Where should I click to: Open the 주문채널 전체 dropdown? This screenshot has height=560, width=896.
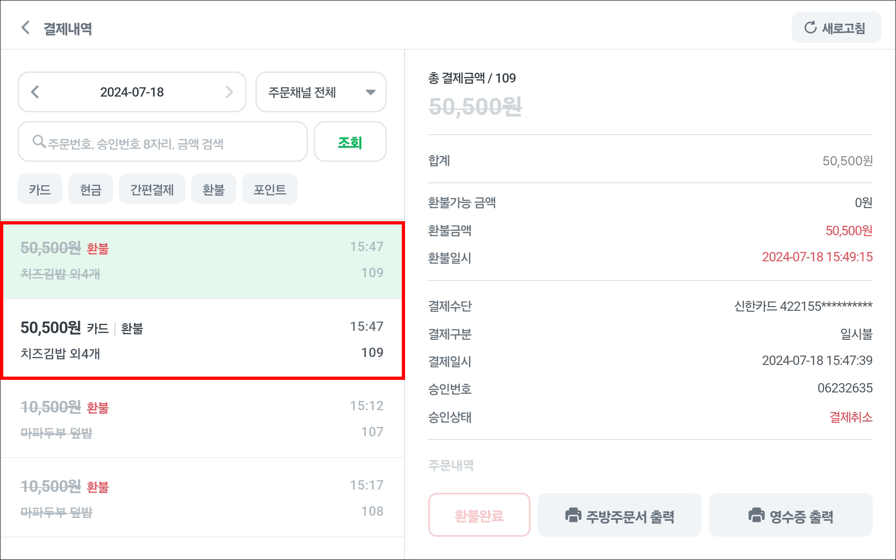click(x=321, y=91)
